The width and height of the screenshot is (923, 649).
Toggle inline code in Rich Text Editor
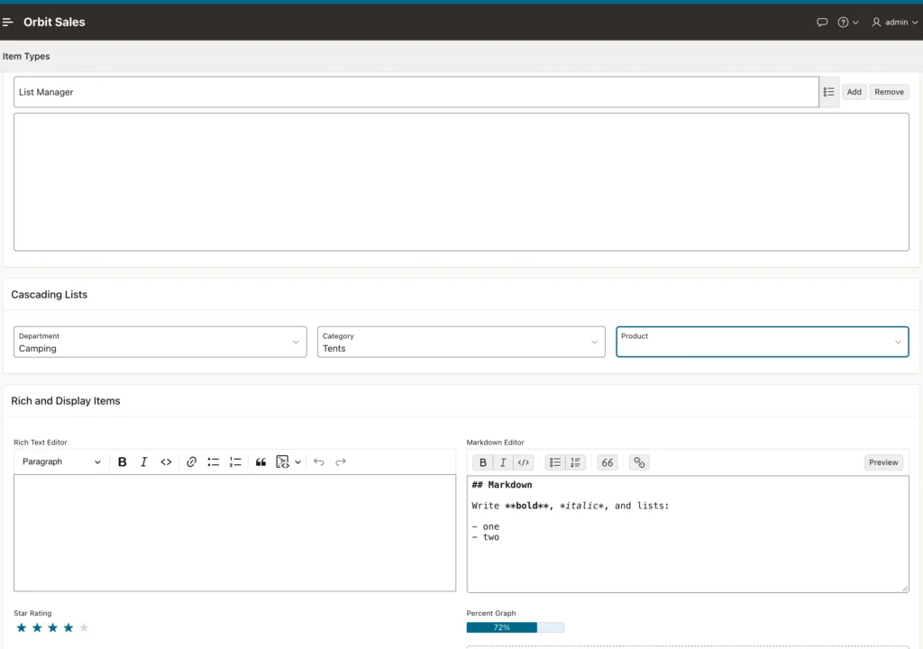point(166,462)
